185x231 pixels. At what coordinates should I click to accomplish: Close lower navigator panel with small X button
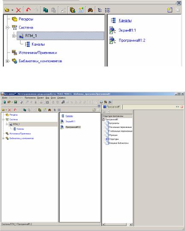(x=99, y=106)
